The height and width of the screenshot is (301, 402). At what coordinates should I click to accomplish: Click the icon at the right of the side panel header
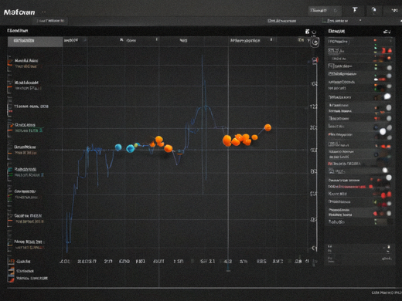point(387,32)
